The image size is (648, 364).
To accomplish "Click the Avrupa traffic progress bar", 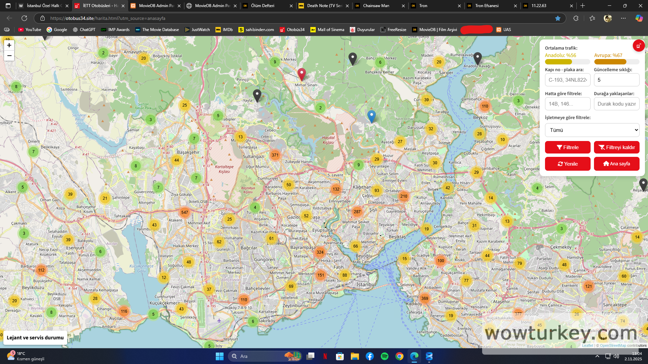I will pyautogui.click(x=616, y=62).
